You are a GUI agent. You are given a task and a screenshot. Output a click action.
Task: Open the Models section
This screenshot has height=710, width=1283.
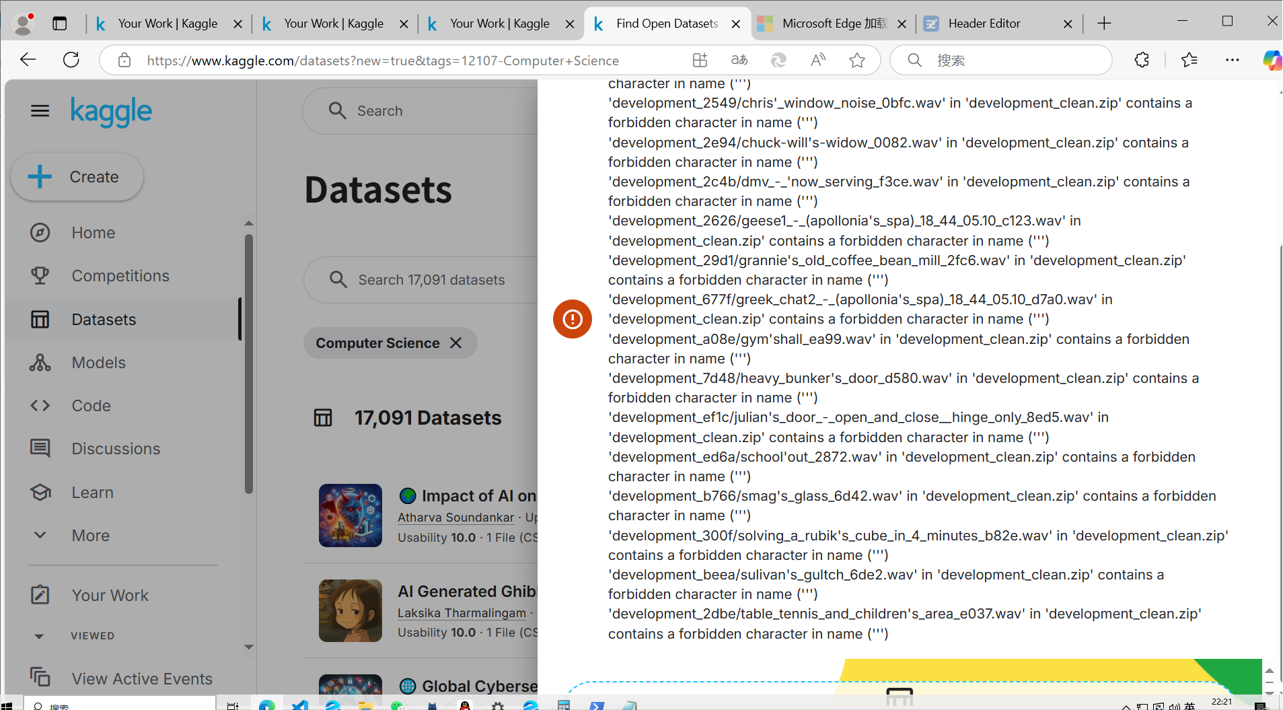click(x=98, y=362)
